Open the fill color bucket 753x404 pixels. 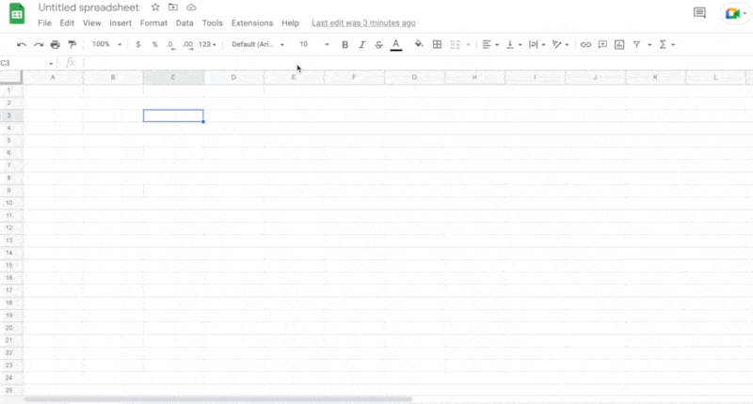click(x=419, y=44)
